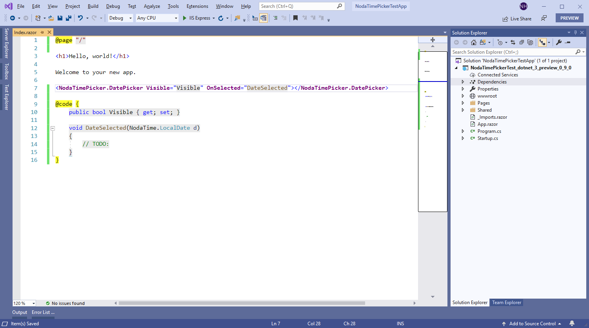Screen dimensions: 589x328
Task: Open the Debug menu
Action: pos(113,6)
